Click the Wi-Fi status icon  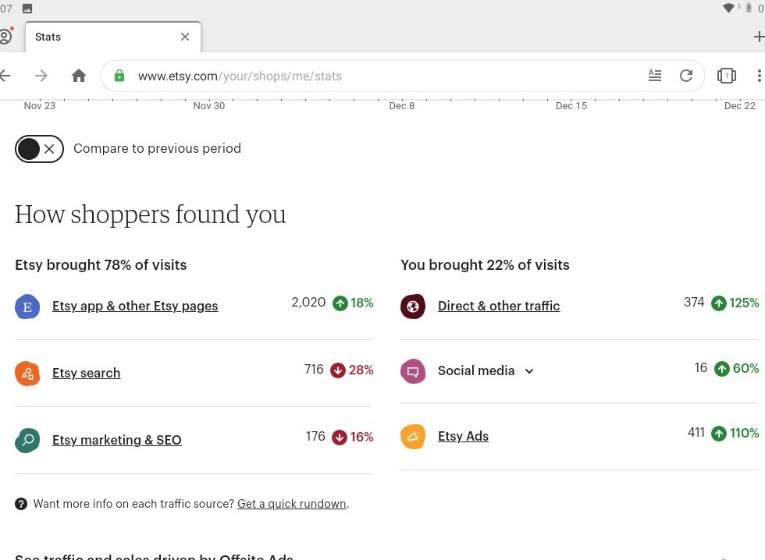[x=728, y=8]
